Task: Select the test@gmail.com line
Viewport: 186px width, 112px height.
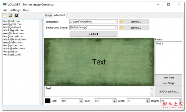Action: pyautogui.click(x=12, y=27)
